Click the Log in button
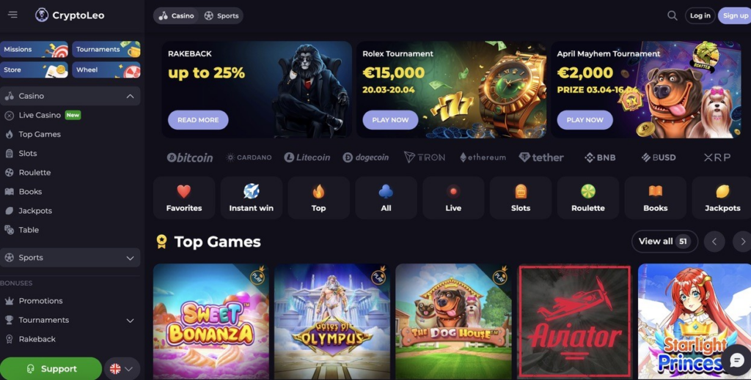Screen dimensions: 751x380 point(700,16)
